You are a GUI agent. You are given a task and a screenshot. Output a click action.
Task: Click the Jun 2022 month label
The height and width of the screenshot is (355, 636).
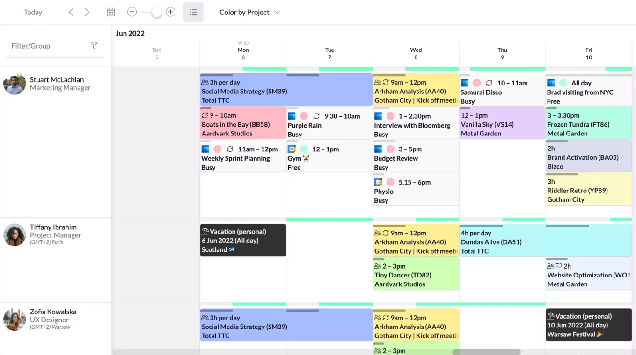(130, 33)
